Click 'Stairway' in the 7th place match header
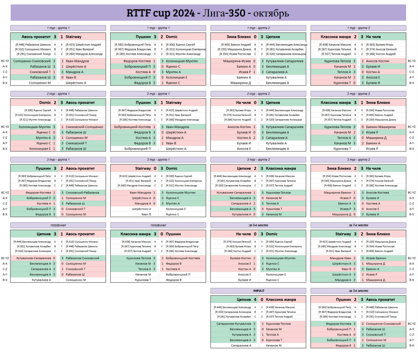Screen dimensions: 418x353 [343, 234]
